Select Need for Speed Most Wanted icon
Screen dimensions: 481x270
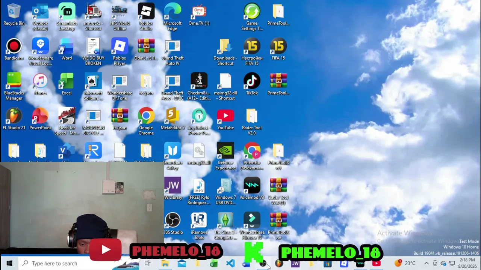67,122
